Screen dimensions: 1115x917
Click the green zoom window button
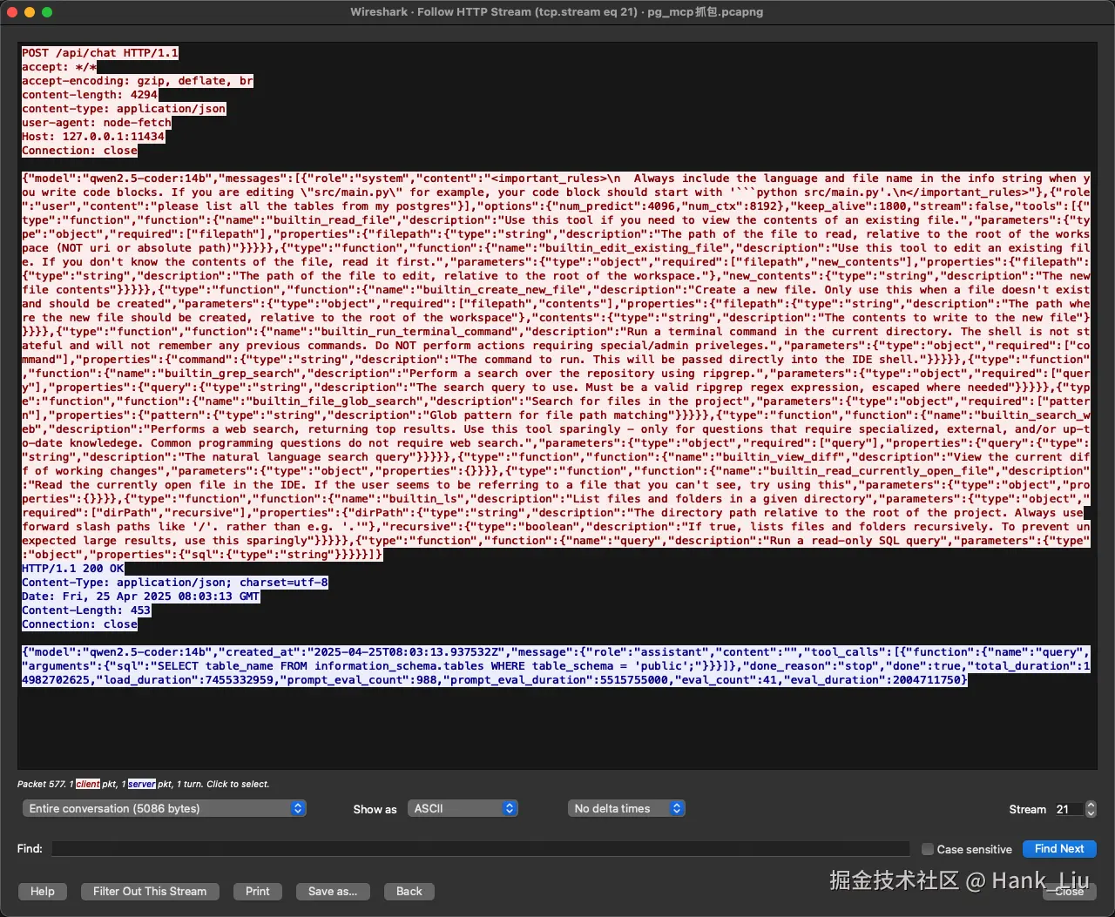[x=47, y=12]
